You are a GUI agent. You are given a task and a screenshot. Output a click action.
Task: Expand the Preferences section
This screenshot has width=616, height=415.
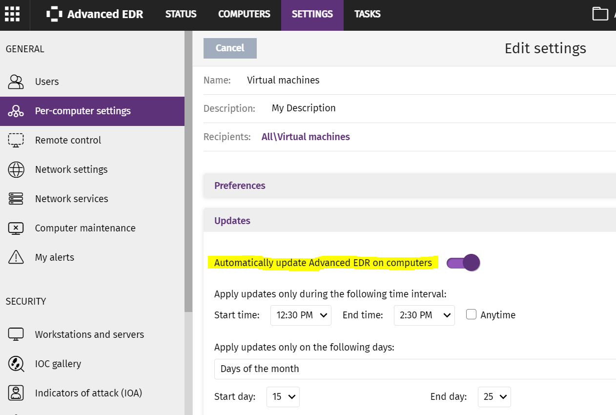(410, 186)
